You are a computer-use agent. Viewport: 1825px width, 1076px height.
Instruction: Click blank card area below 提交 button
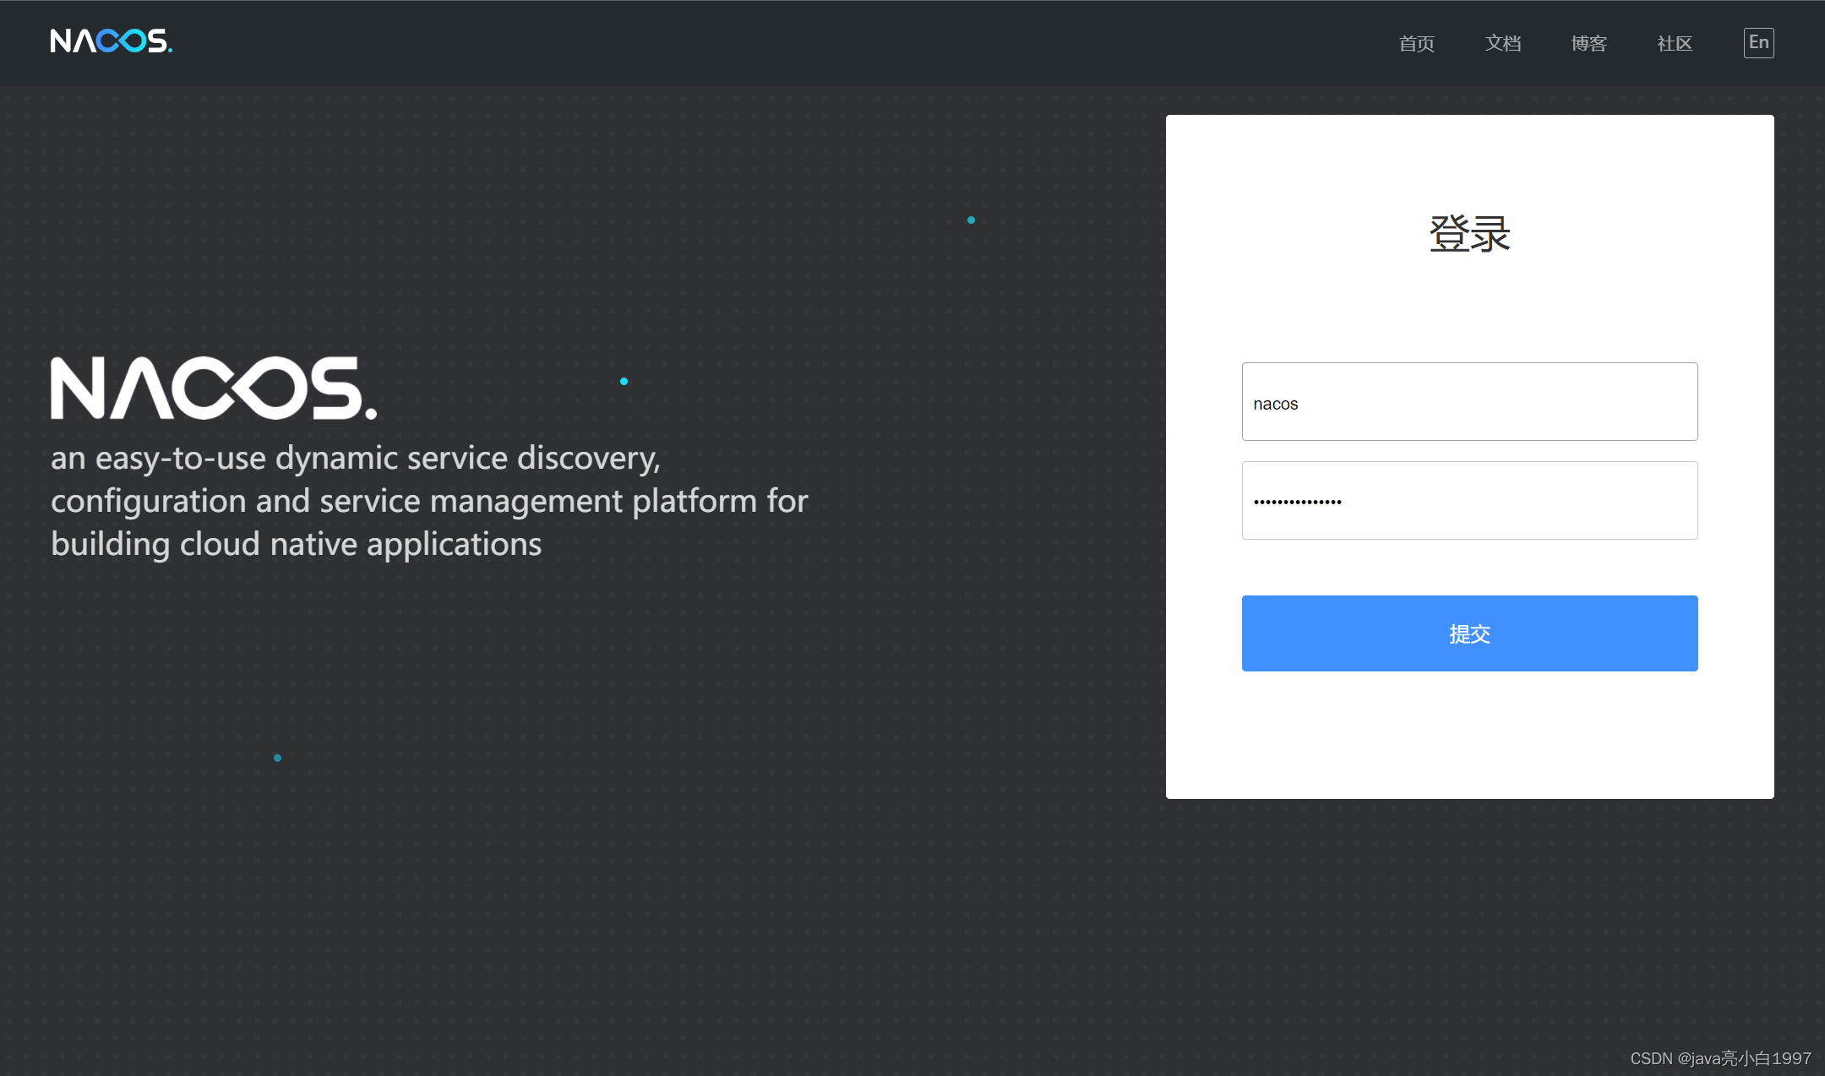tap(1469, 735)
